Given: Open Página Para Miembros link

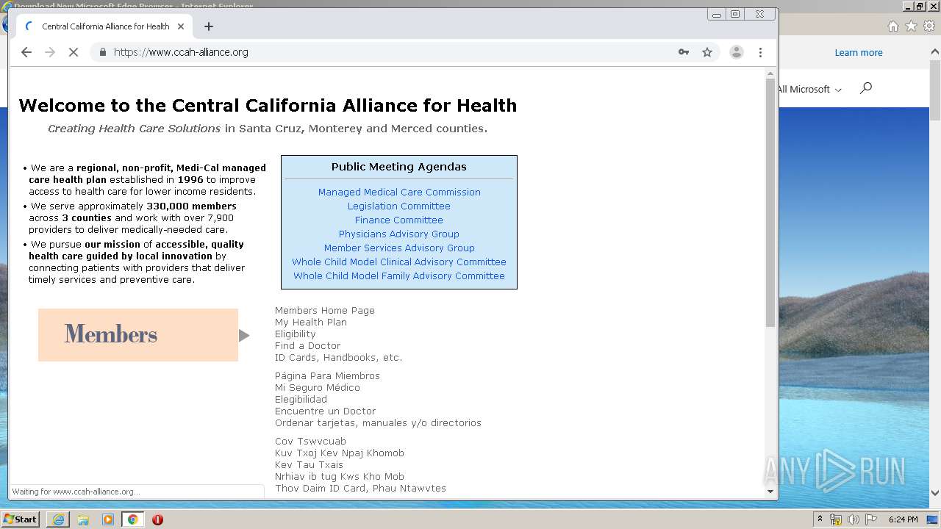Looking at the screenshot, I should click(x=328, y=376).
